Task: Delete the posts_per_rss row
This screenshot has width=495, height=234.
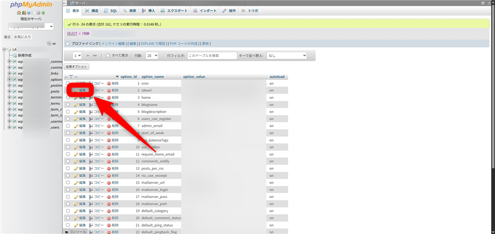Action: click(113, 168)
